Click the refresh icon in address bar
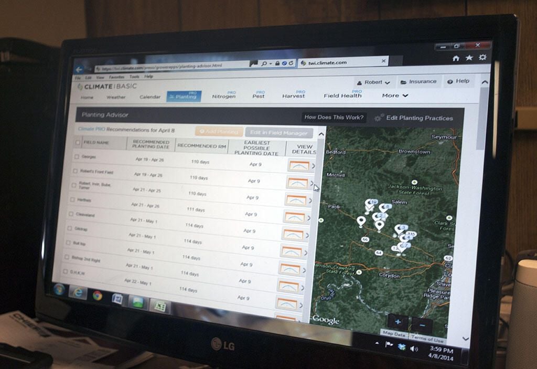 291,63
